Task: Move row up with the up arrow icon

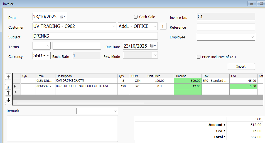Action: click(x=8, y=93)
